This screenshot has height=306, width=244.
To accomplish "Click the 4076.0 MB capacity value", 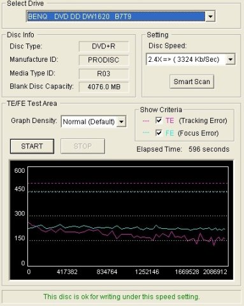I will (x=104, y=87).
